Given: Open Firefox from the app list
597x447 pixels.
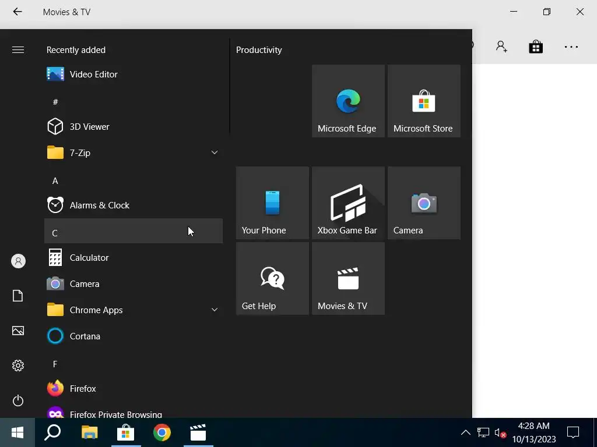Looking at the screenshot, I should pyautogui.click(x=134, y=388).
